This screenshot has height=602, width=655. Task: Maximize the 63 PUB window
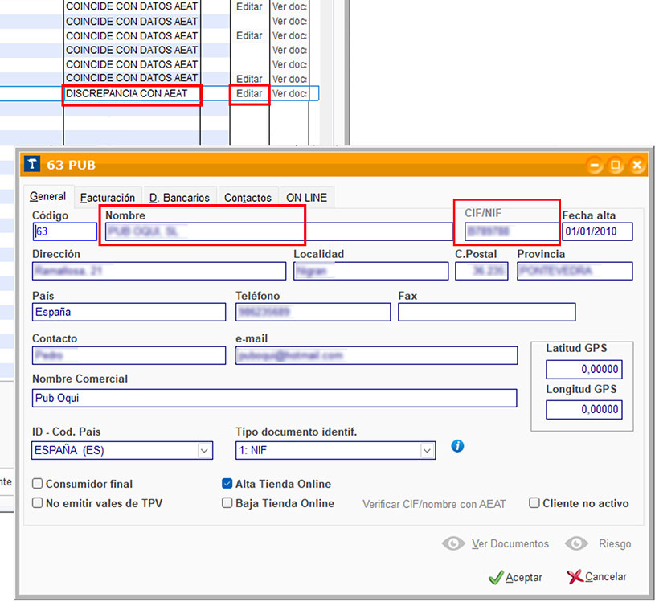tap(616, 166)
